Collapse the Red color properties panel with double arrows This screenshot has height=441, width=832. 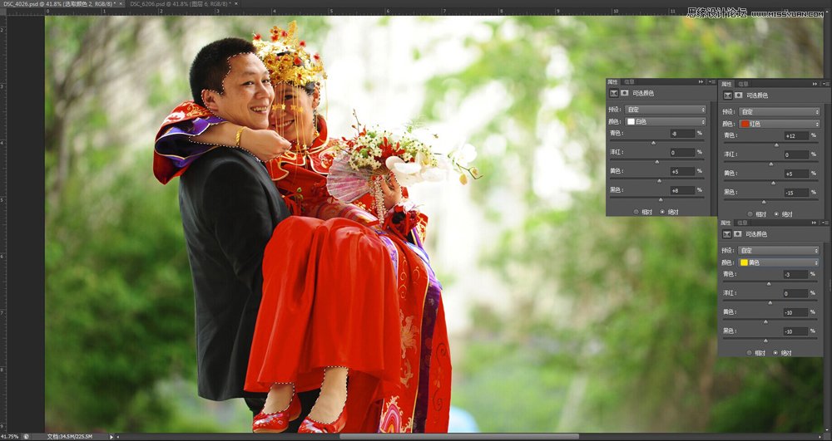(x=815, y=84)
